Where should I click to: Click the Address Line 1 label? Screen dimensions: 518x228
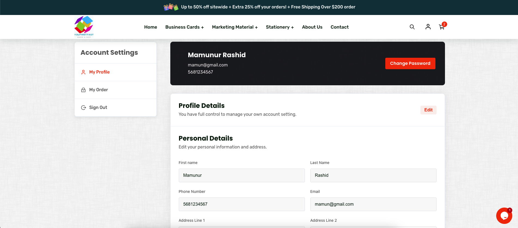[192, 220]
